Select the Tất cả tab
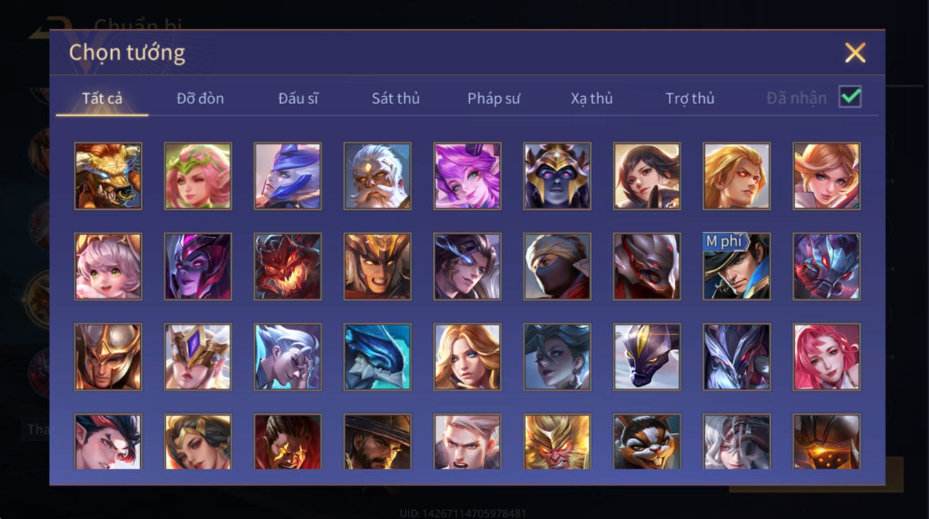The image size is (929, 519). [102, 99]
